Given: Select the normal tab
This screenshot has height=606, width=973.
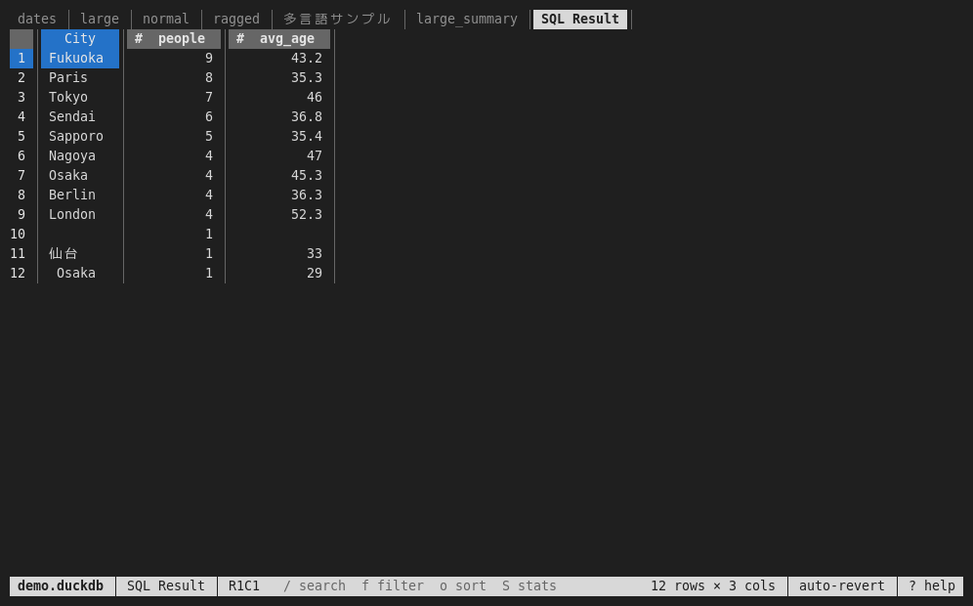Looking at the screenshot, I should 166,20.
